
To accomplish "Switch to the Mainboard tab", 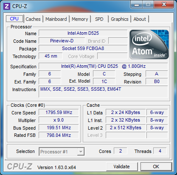I will 56,19.
